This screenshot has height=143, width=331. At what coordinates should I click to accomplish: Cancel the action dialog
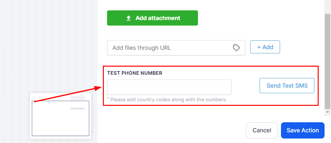(x=262, y=130)
